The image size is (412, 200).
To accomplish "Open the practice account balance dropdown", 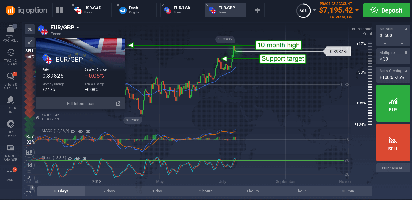I will pos(357,10).
